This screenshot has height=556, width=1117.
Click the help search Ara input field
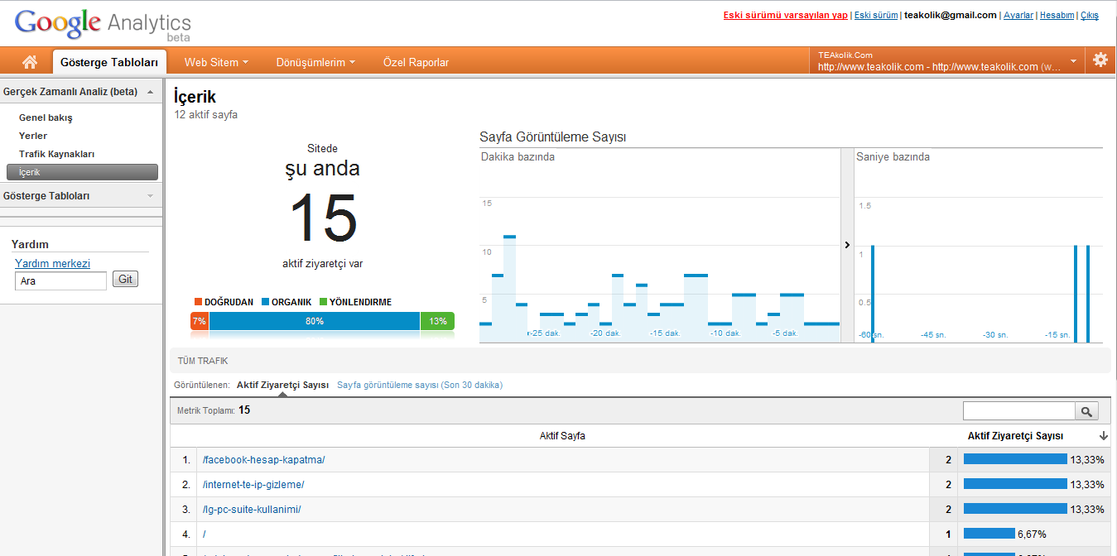click(x=60, y=281)
